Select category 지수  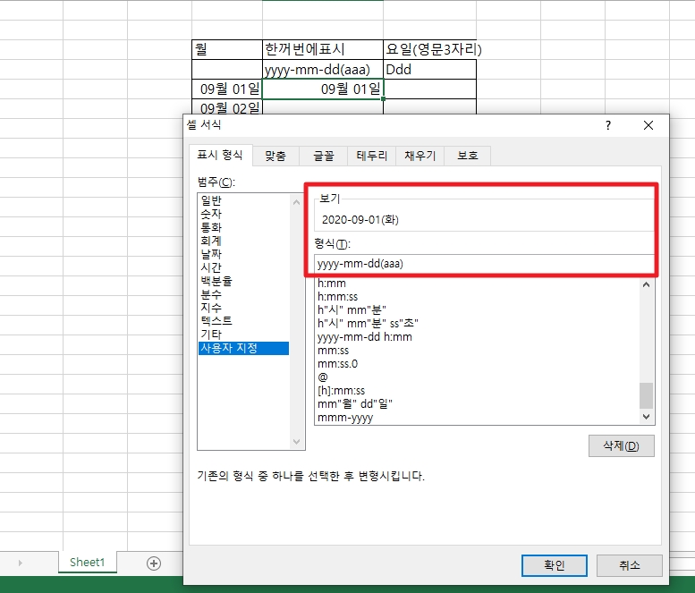pyautogui.click(x=244, y=308)
